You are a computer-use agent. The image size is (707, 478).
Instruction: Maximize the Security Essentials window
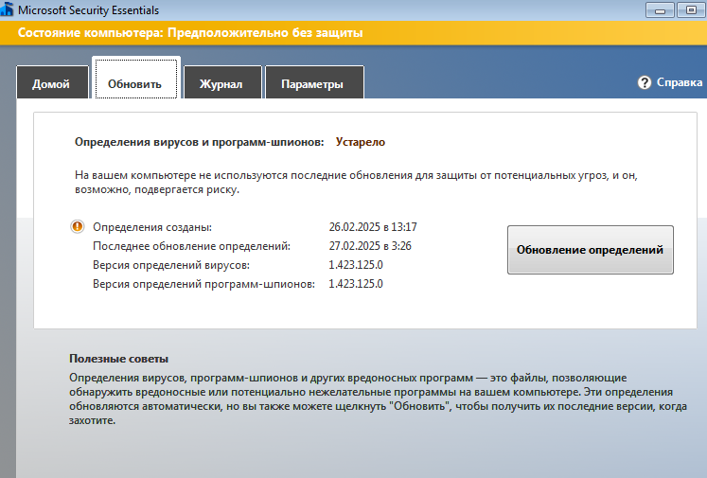tap(691, 9)
